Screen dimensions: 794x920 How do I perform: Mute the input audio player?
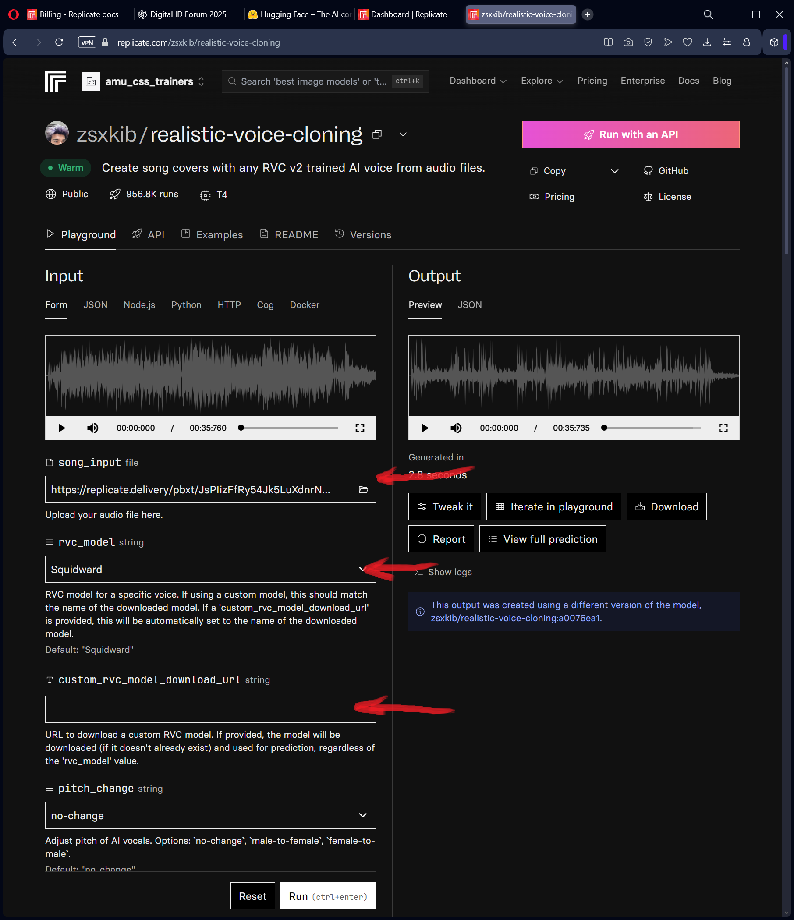click(92, 428)
